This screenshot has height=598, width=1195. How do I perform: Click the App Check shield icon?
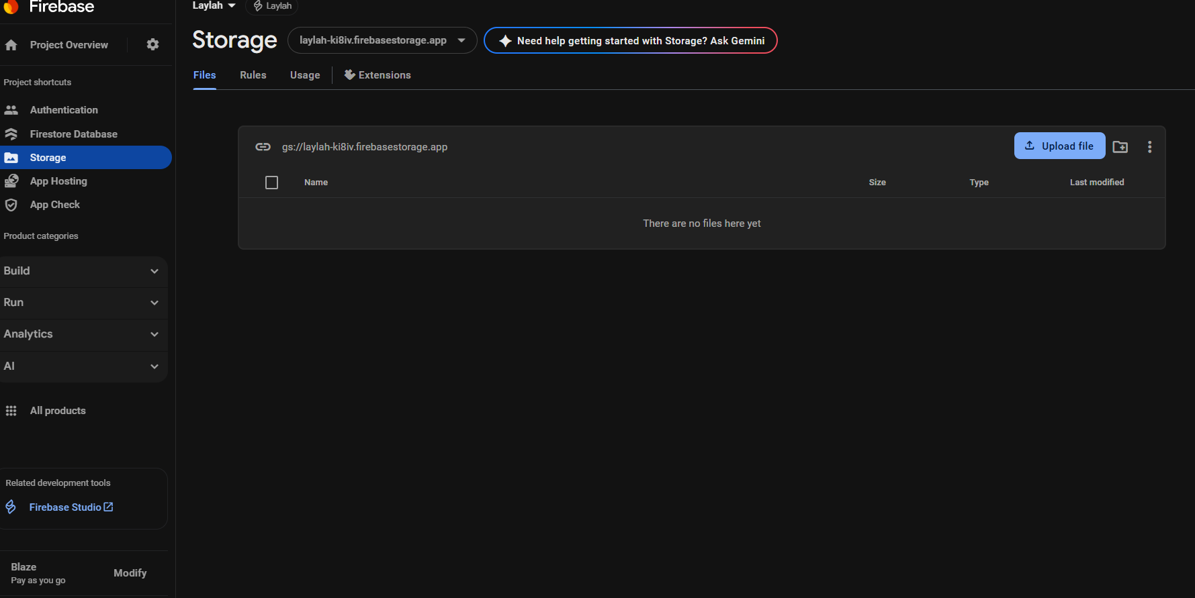[11, 205]
